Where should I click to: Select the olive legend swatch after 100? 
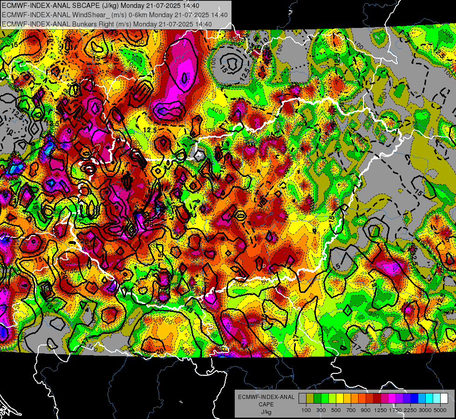click(310, 399)
